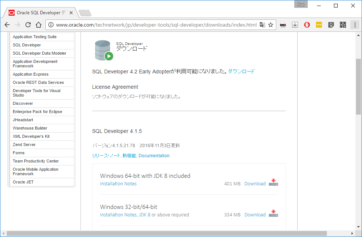The height and width of the screenshot is (237, 362).
Task: Open the download manager extension icon
Action: pos(295,24)
